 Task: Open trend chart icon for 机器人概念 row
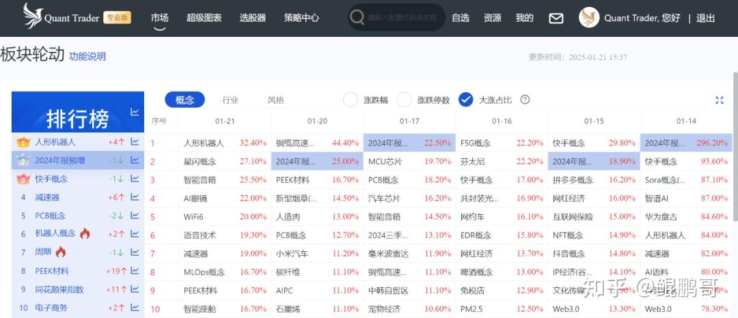tap(135, 233)
